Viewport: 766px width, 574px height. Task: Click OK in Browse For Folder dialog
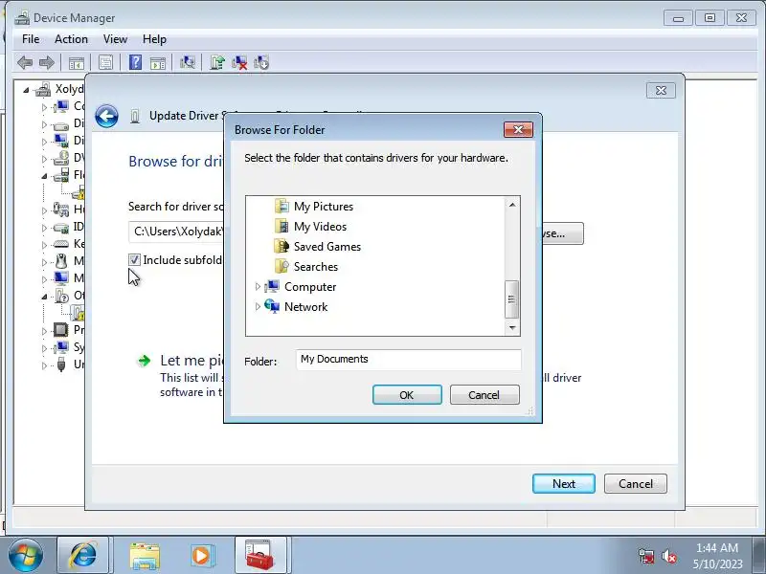[407, 394]
